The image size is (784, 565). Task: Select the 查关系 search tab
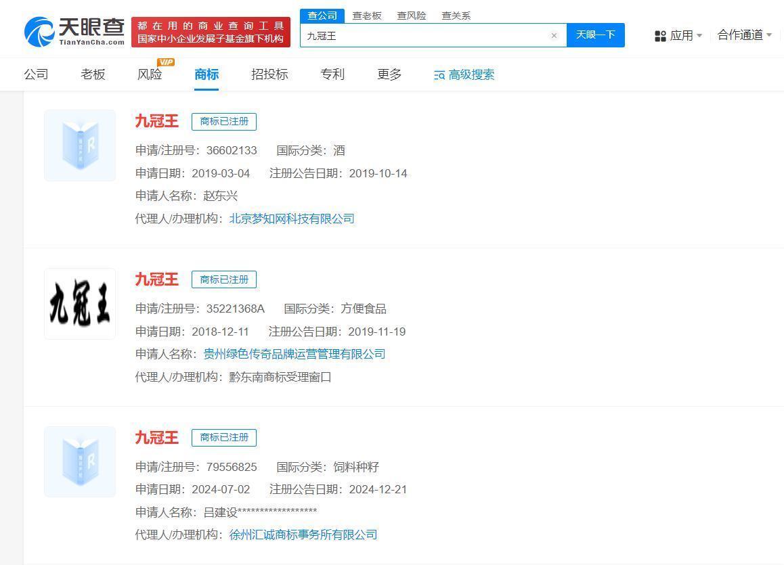click(x=456, y=16)
